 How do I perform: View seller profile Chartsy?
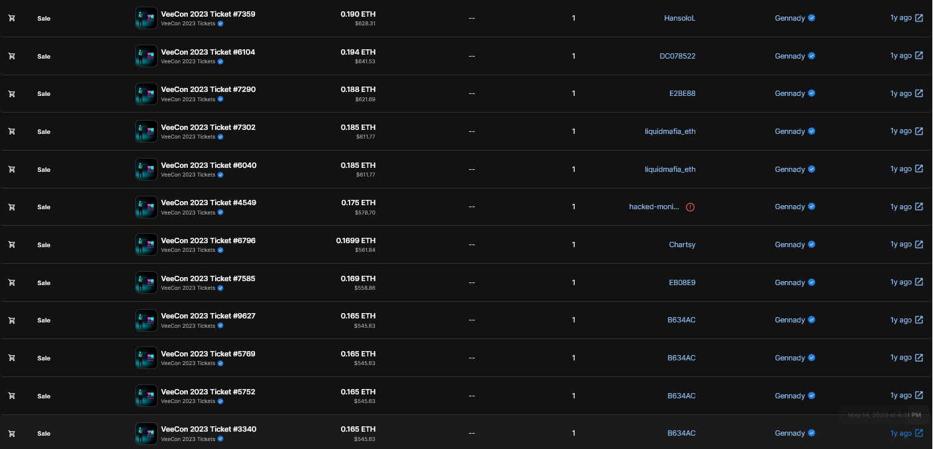(x=682, y=244)
